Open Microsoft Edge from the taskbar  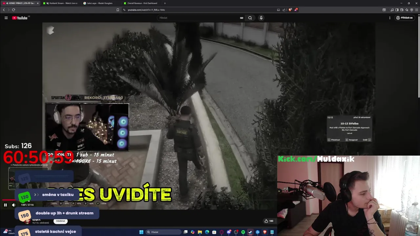point(207,232)
